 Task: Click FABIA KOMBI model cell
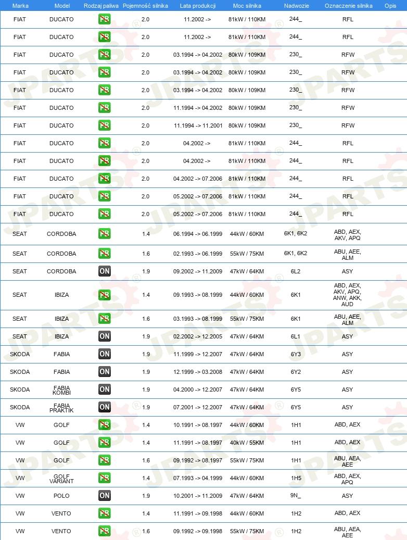tap(61, 390)
